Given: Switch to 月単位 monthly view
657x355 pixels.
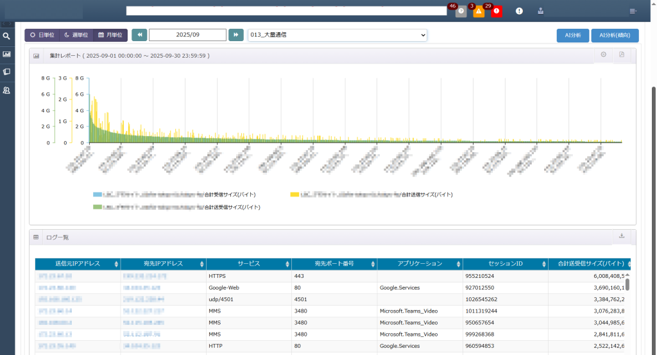Looking at the screenshot, I should [110, 35].
